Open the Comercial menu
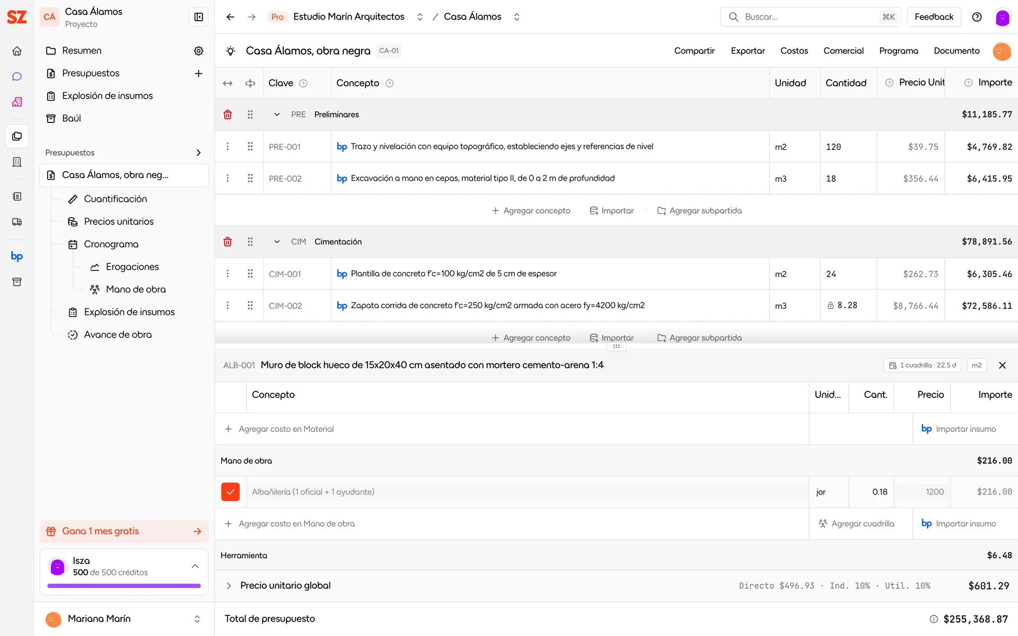 [843, 51]
